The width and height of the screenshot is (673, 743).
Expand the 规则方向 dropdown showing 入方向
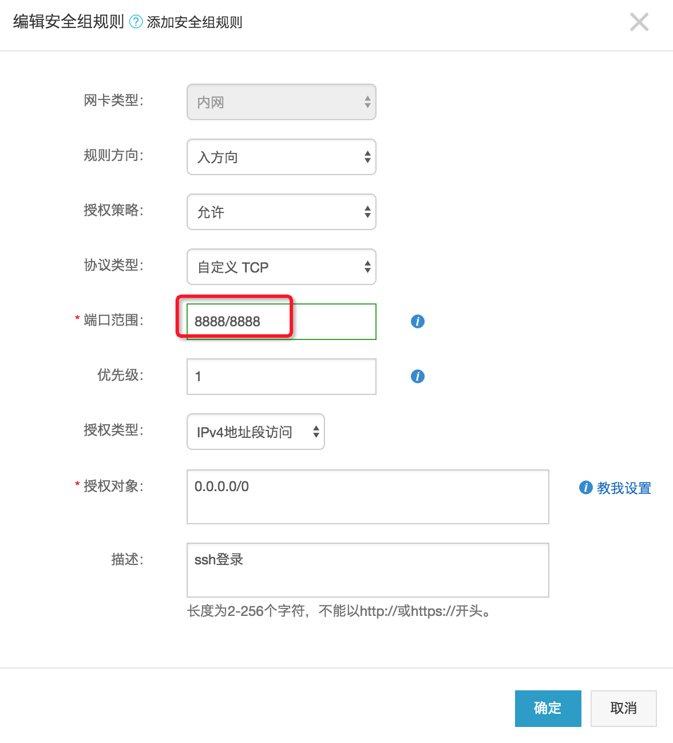coord(281,157)
